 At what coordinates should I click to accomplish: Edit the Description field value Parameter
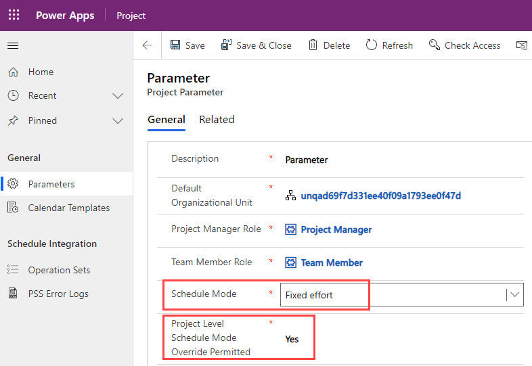[307, 160]
